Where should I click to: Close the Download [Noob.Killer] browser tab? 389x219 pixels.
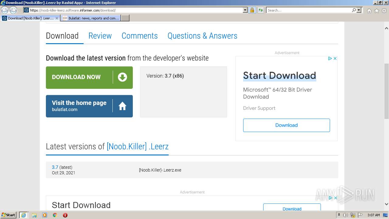pos(57,18)
